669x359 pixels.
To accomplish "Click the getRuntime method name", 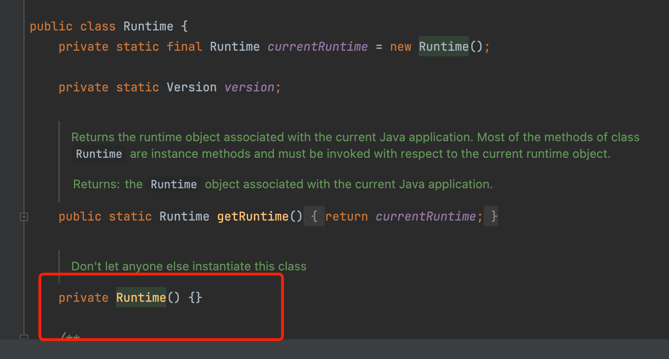I will point(253,216).
